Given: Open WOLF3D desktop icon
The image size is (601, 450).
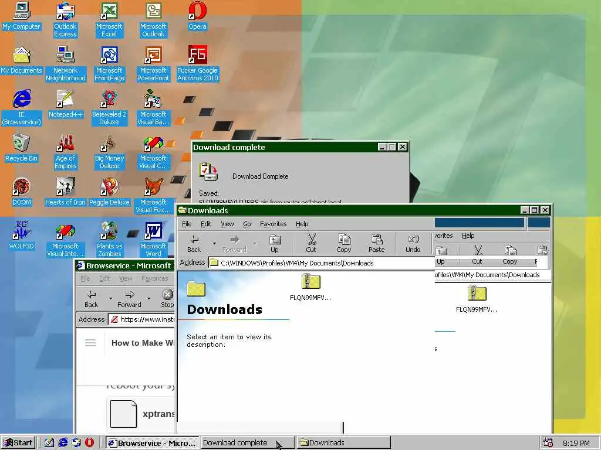Looking at the screenshot, I should [22, 236].
